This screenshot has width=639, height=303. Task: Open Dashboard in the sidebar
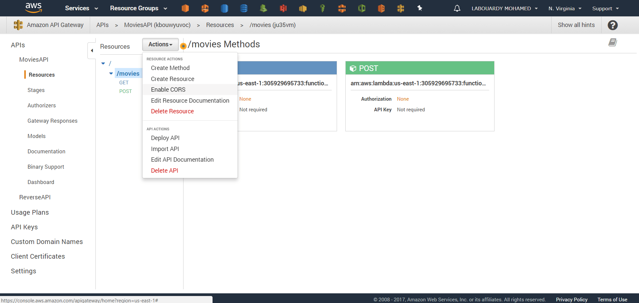(x=41, y=182)
